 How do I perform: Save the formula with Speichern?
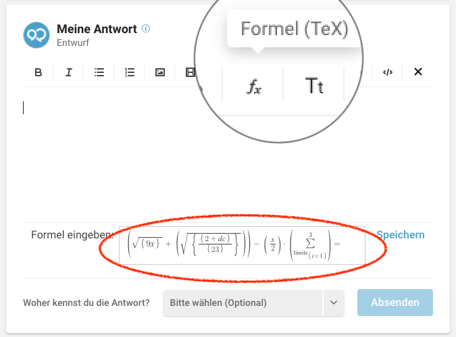click(x=401, y=234)
